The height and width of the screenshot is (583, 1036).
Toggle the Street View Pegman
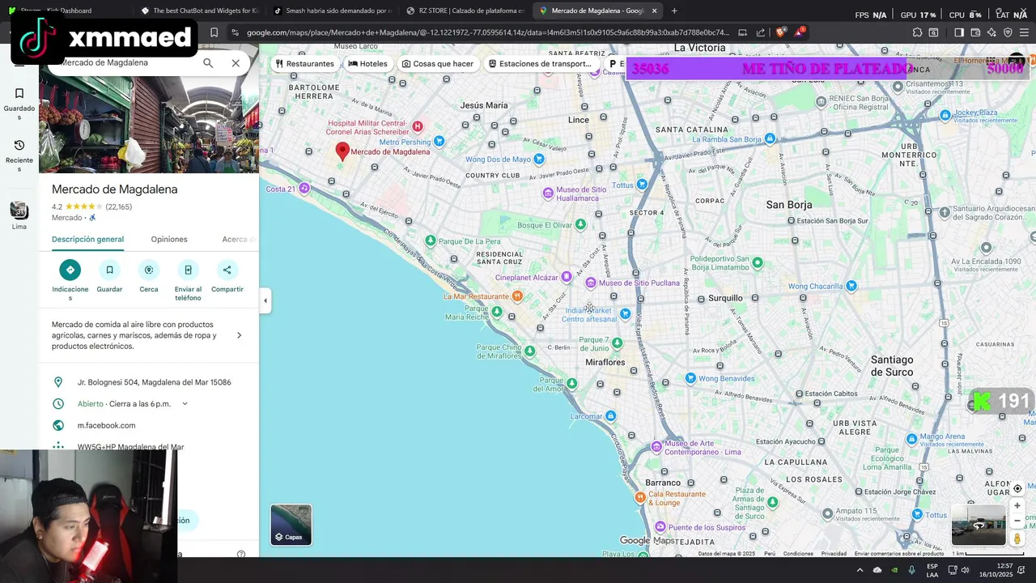[x=1017, y=538]
